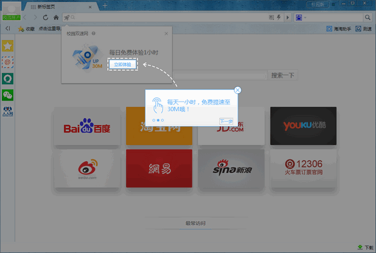Open the Sina 新浪 tile
The image size is (376, 253).
[x=231, y=169]
